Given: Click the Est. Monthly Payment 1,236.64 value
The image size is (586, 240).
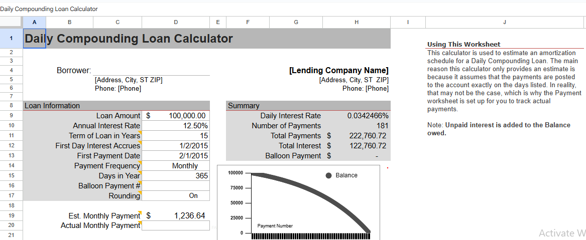Looking at the screenshot, I should click(x=176, y=216).
